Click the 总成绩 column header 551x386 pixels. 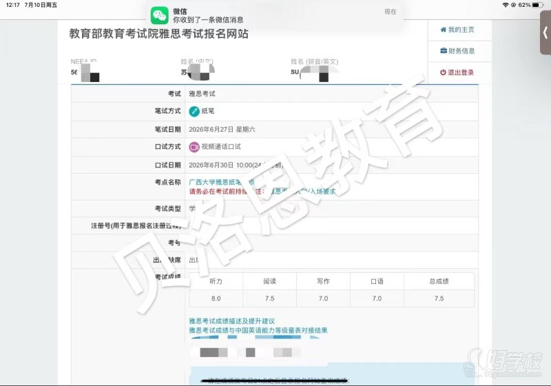tap(439, 281)
